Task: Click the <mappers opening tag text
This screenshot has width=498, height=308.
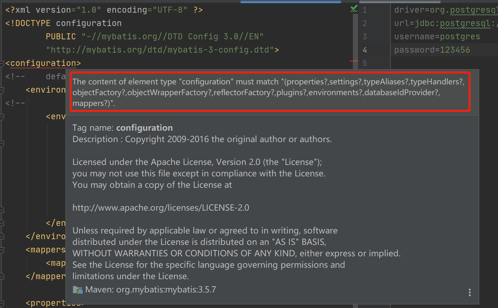Action: 46,250
